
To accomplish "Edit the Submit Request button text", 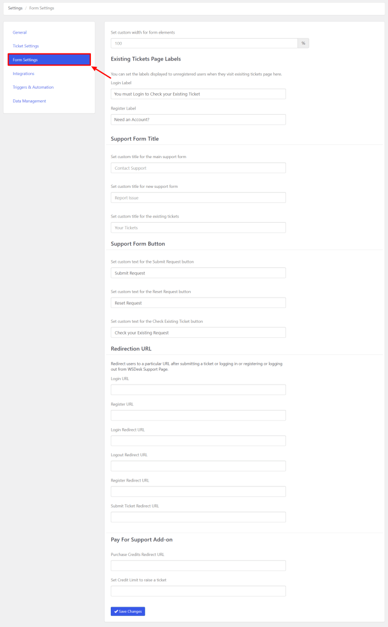I will point(198,273).
